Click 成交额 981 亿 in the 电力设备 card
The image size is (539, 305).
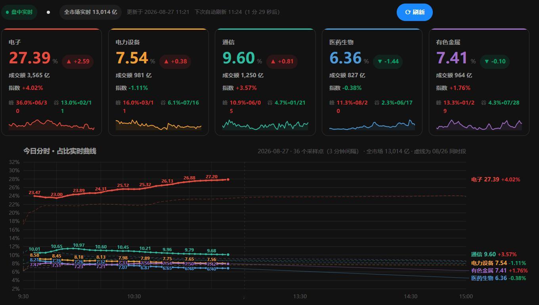(134, 75)
